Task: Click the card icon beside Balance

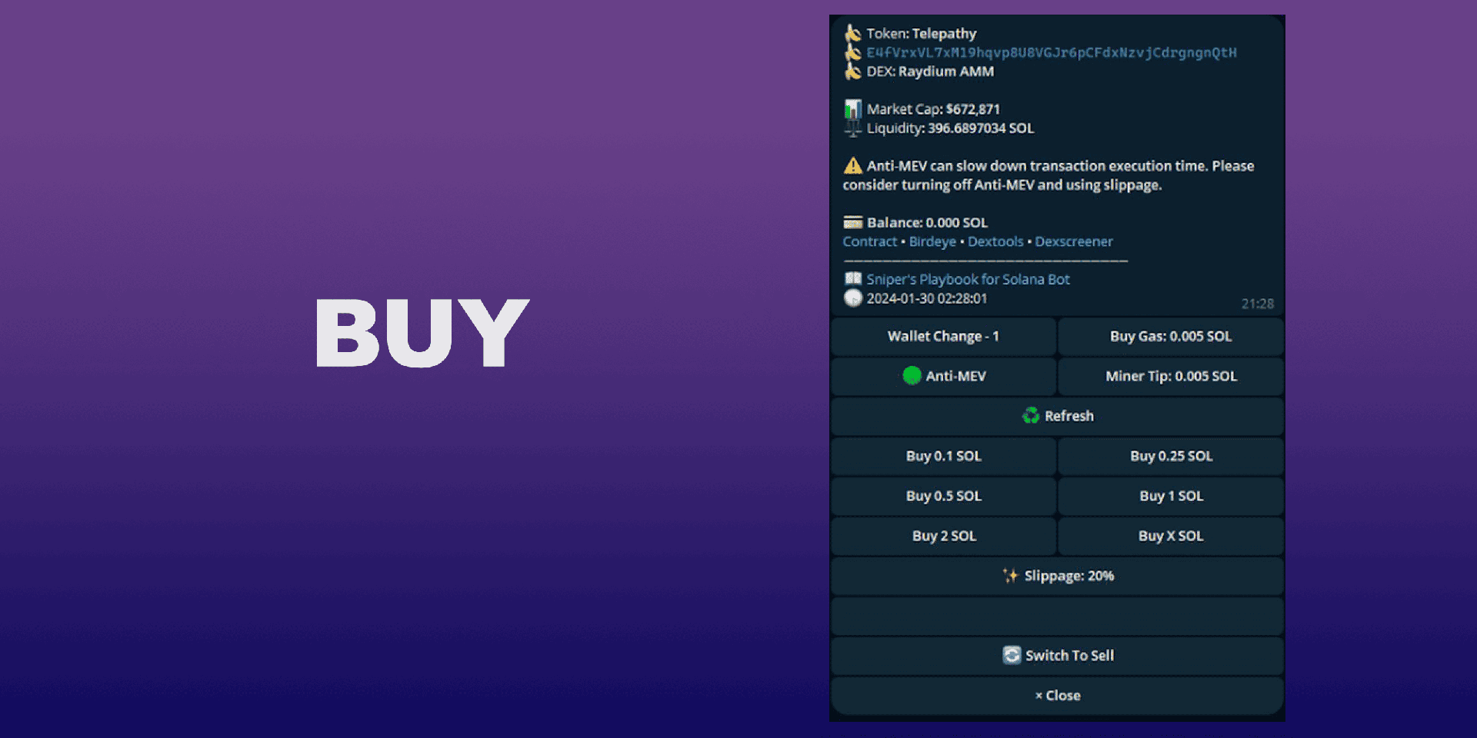Action: pyautogui.click(x=852, y=223)
